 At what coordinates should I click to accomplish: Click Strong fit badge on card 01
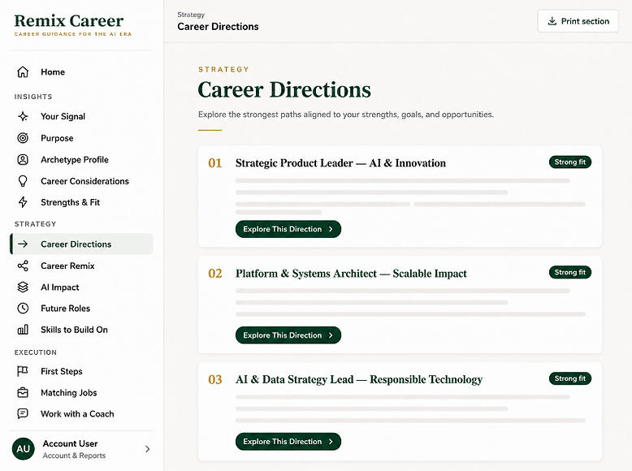click(x=570, y=162)
